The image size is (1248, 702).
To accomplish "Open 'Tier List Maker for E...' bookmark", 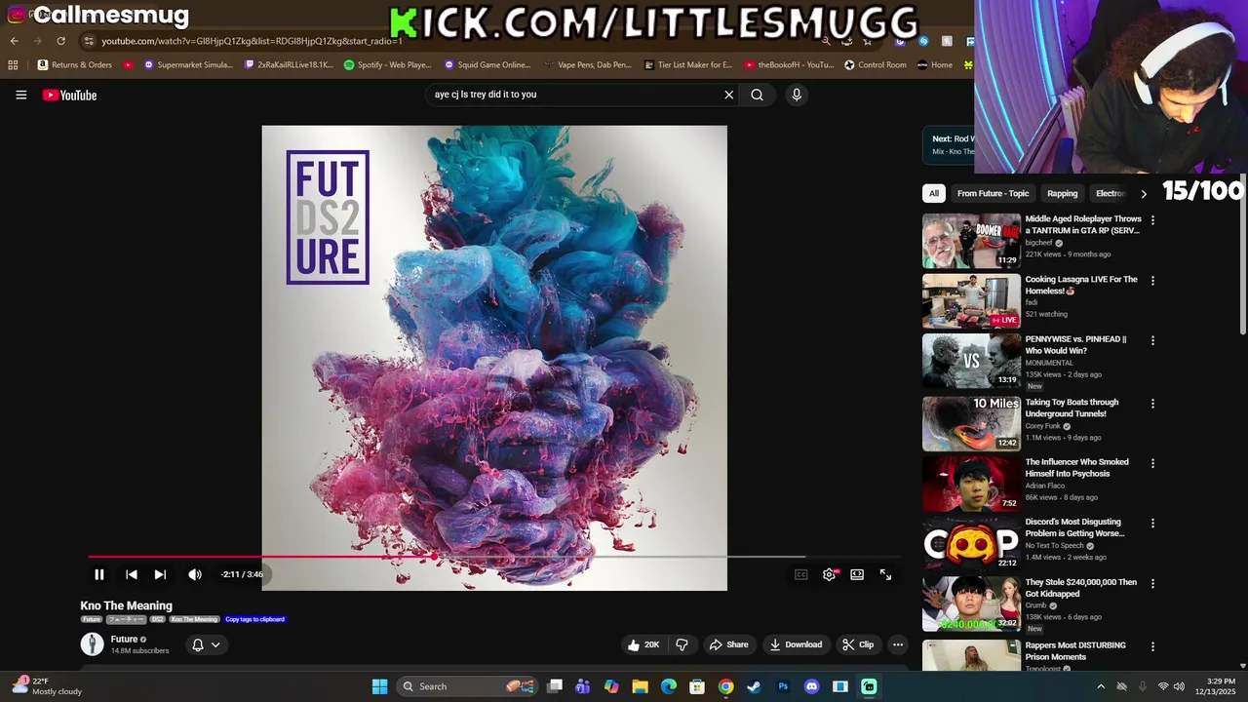I will click(687, 65).
